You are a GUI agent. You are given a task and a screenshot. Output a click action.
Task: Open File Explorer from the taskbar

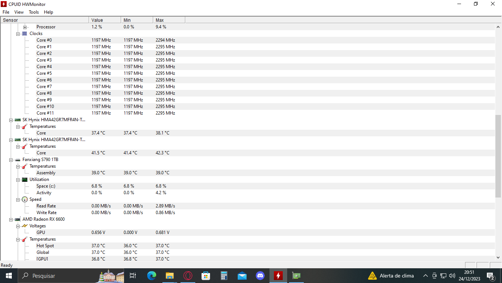[170, 276]
